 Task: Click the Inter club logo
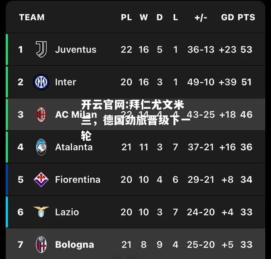41,82
